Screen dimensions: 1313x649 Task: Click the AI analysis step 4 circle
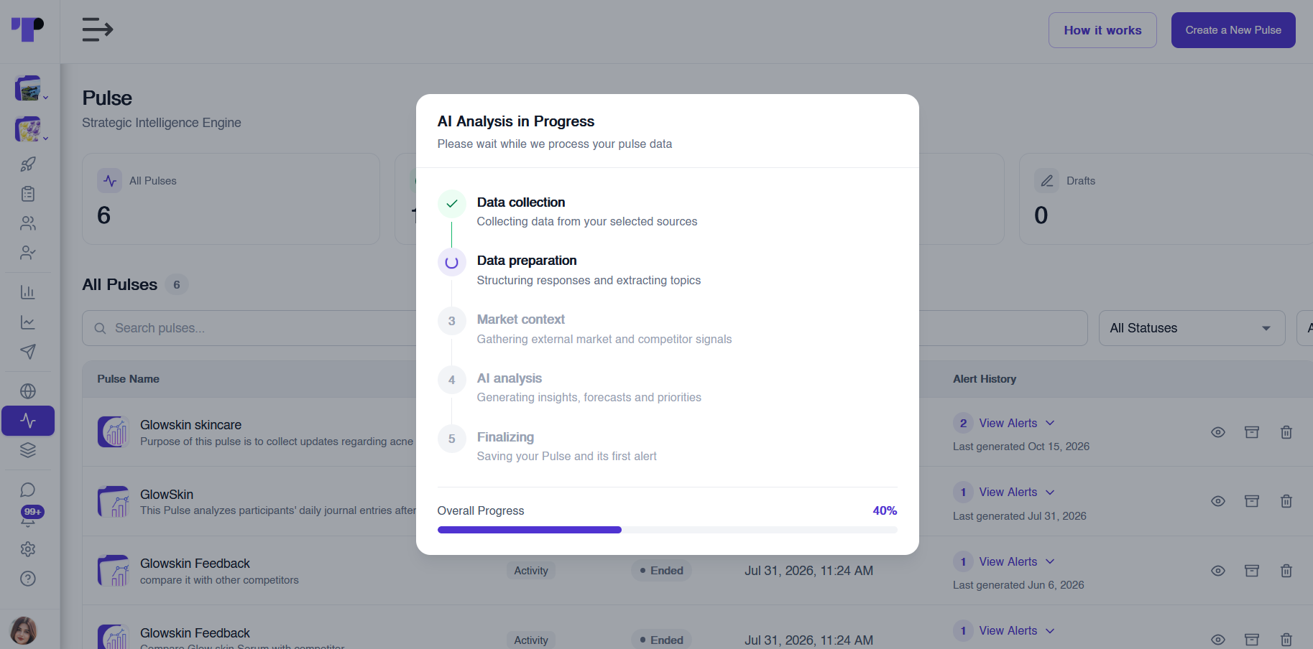451,380
